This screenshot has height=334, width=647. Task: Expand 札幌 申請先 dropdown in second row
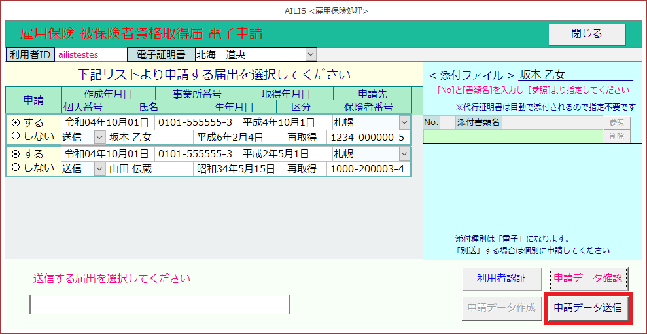pyautogui.click(x=404, y=154)
